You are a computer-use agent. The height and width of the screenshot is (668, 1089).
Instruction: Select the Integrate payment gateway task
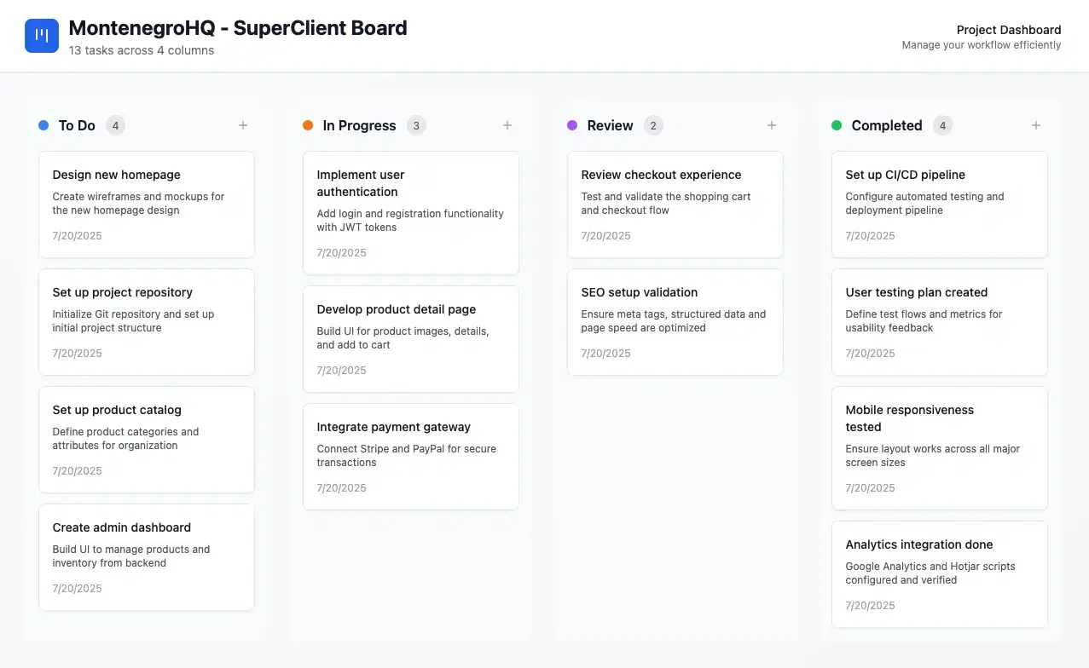click(411, 457)
